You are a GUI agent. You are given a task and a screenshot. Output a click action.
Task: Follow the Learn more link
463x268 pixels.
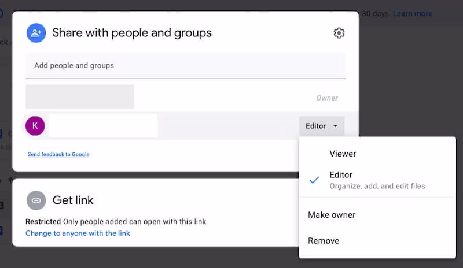click(412, 13)
